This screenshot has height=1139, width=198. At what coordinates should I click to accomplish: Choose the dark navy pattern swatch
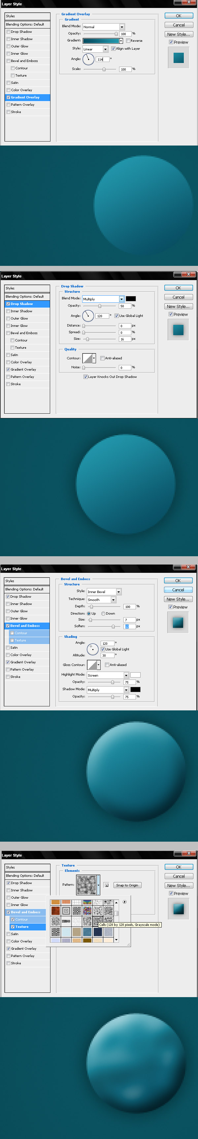click(x=98, y=932)
